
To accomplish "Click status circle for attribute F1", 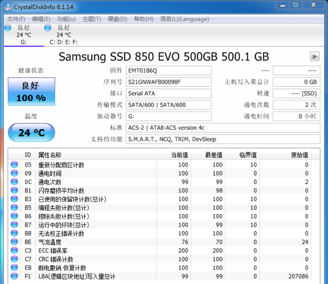I will point(14,276).
